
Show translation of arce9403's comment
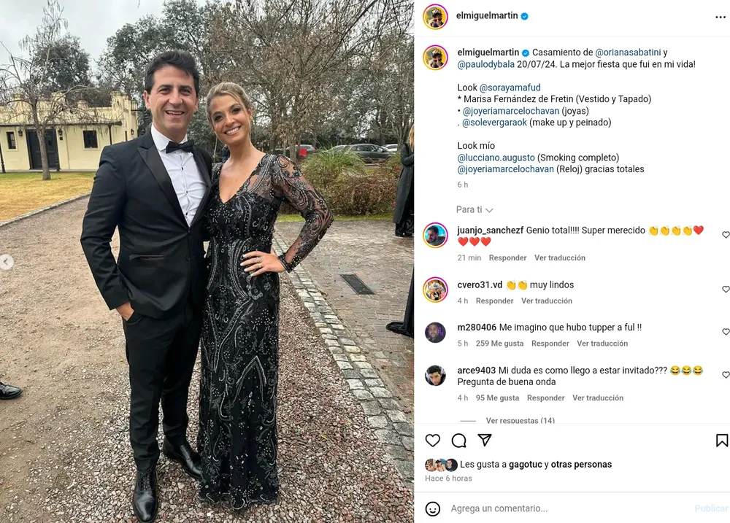coord(598,398)
